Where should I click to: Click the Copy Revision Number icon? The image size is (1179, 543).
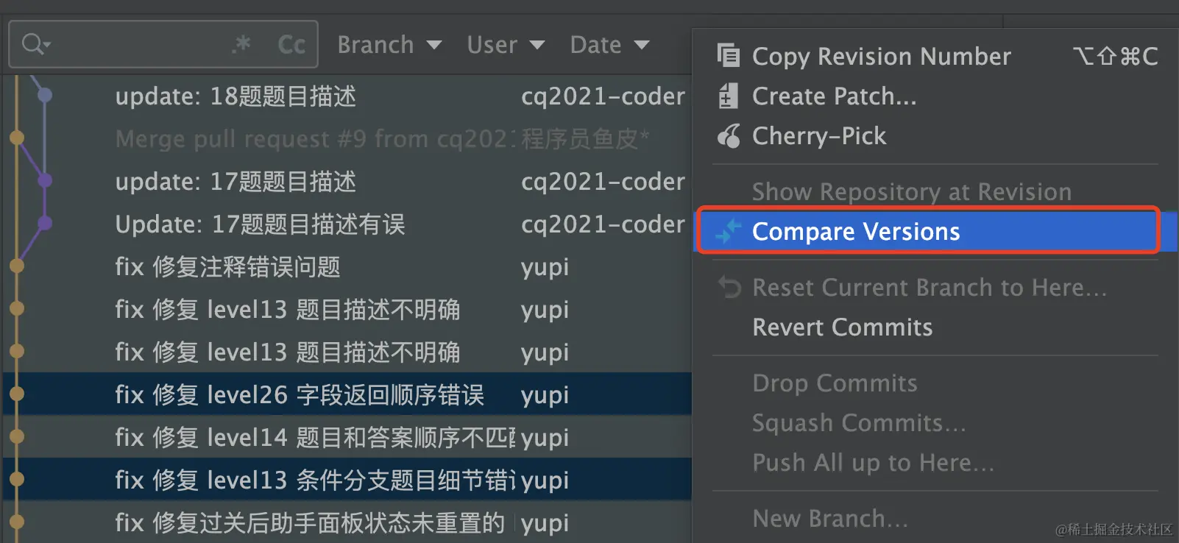pos(728,55)
